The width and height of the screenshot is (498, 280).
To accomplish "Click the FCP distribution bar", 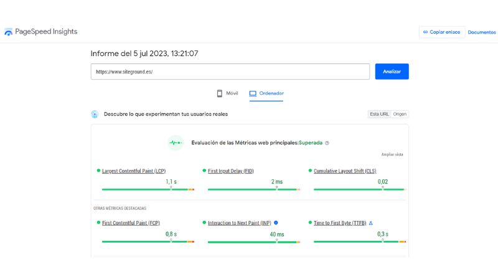I will pyautogui.click(x=148, y=242).
